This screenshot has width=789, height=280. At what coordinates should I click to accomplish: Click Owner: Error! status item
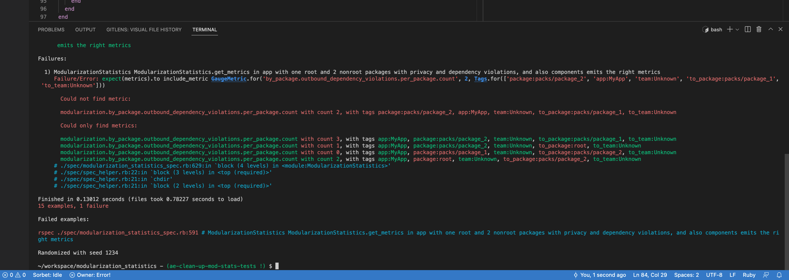90,275
